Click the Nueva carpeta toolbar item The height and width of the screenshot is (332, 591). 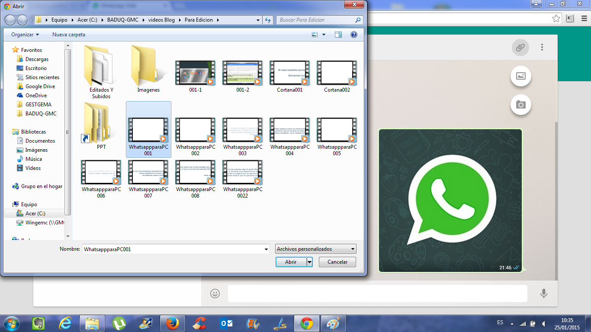[69, 35]
